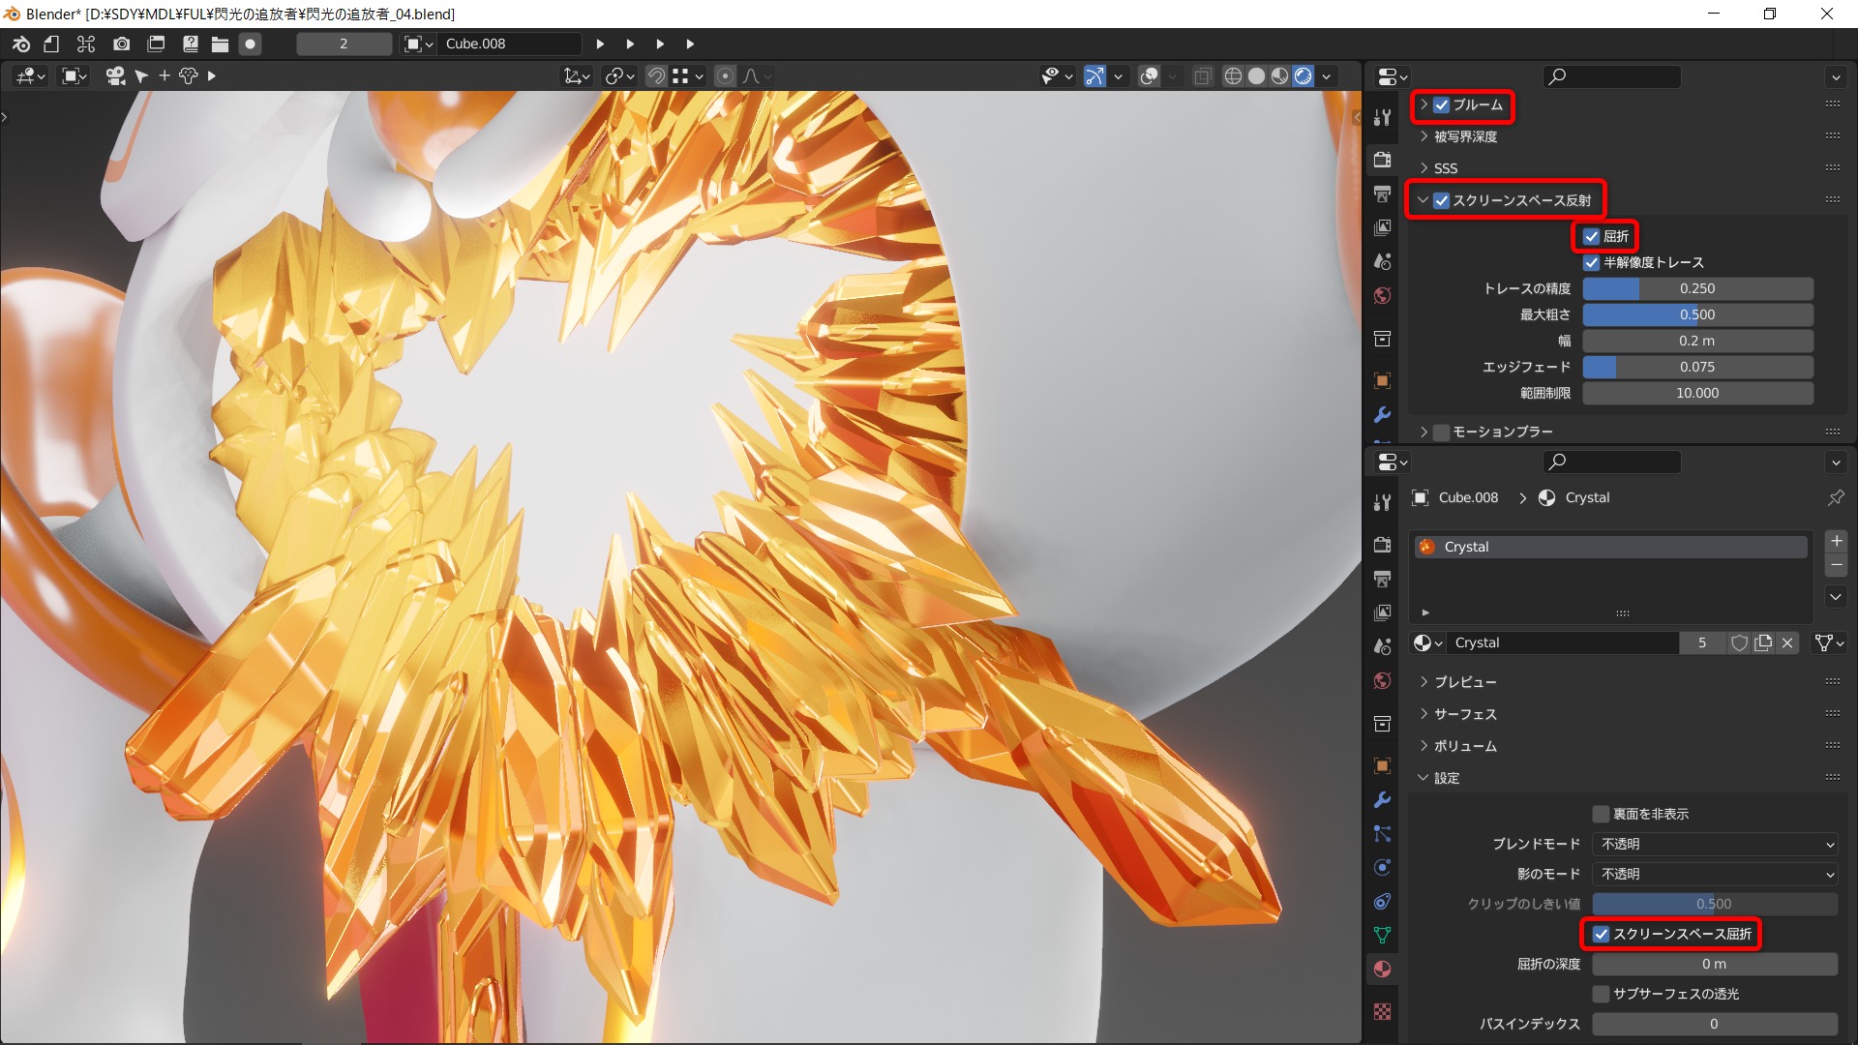
Task: Open the ブレンドモード dropdown
Action: click(x=1715, y=844)
